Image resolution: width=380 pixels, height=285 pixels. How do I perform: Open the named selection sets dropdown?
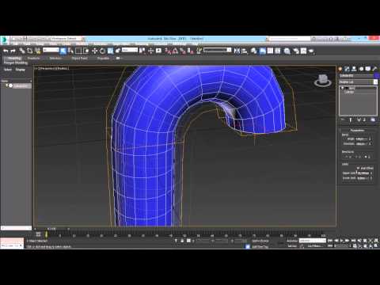point(218,50)
